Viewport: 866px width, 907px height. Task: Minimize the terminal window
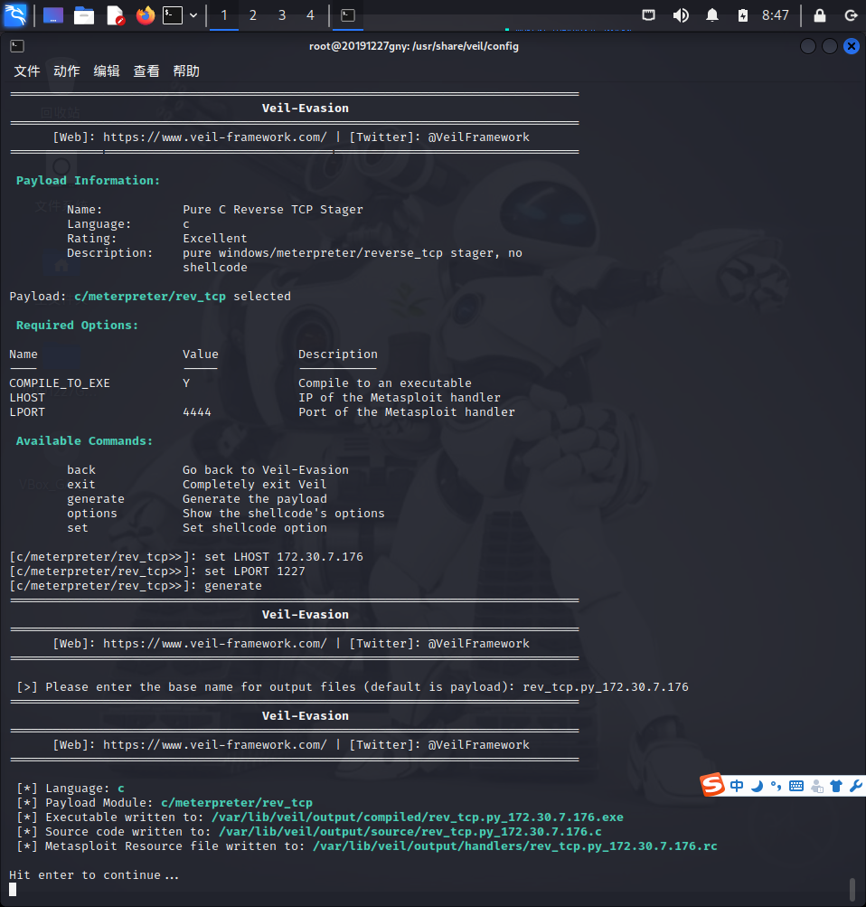(x=807, y=46)
